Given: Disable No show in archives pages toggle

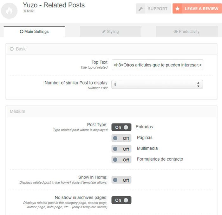Looking at the screenshot, I should pos(121,200).
